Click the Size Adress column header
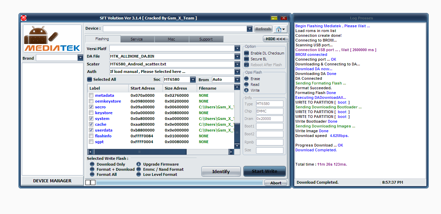The image size is (441, 214). pos(180,88)
